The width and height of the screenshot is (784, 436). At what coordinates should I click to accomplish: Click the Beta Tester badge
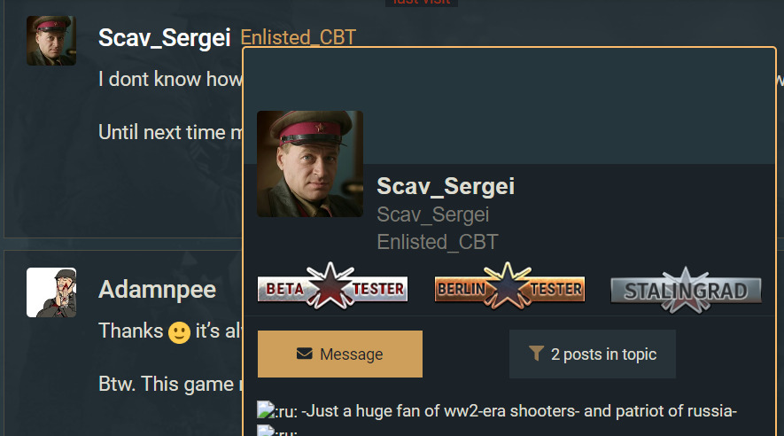click(332, 287)
